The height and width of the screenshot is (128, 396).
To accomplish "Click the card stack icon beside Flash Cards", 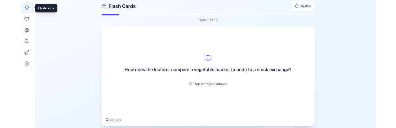I will click(104, 6).
